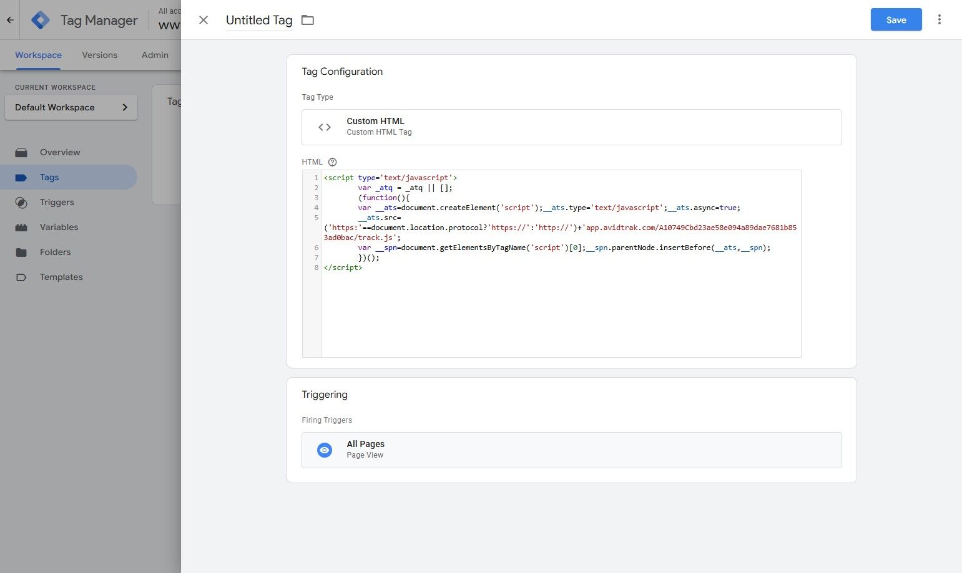Image resolution: width=962 pixels, height=573 pixels.
Task: Click inside the HTML code editor
Action: point(561,299)
